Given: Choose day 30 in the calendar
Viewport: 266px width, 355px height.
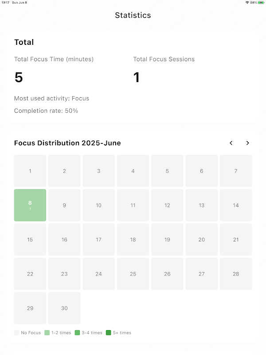Looking at the screenshot, I should click(x=64, y=308).
